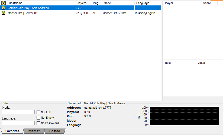Image resolution: width=223 pixels, height=135 pixels.
Task: Open the Hosted tab
Action: (54, 131)
